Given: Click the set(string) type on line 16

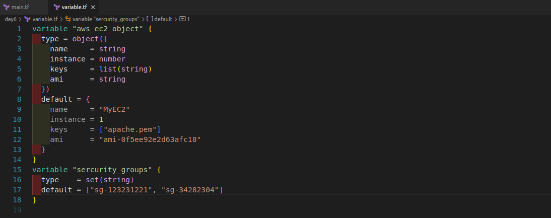Looking at the screenshot, I should point(110,180).
